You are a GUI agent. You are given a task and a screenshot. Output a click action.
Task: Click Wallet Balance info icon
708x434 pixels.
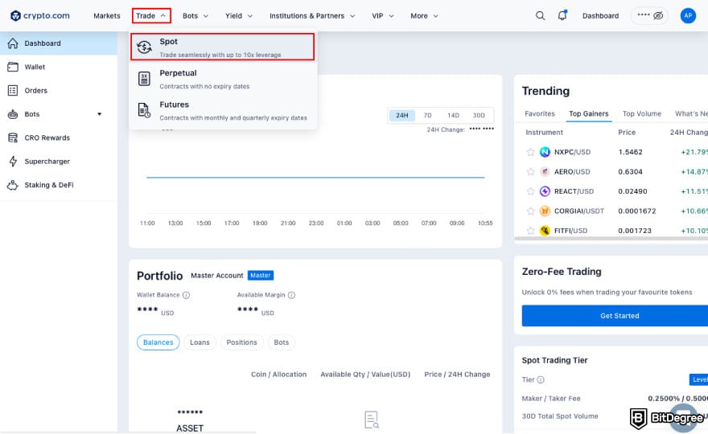pos(186,295)
